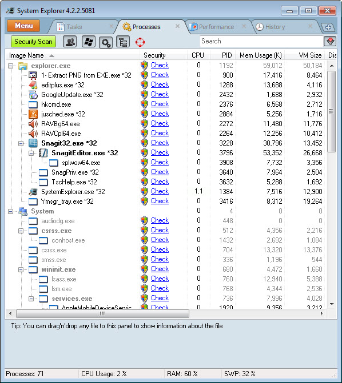Sort by the Mem Usage (K) column

click(260, 55)
